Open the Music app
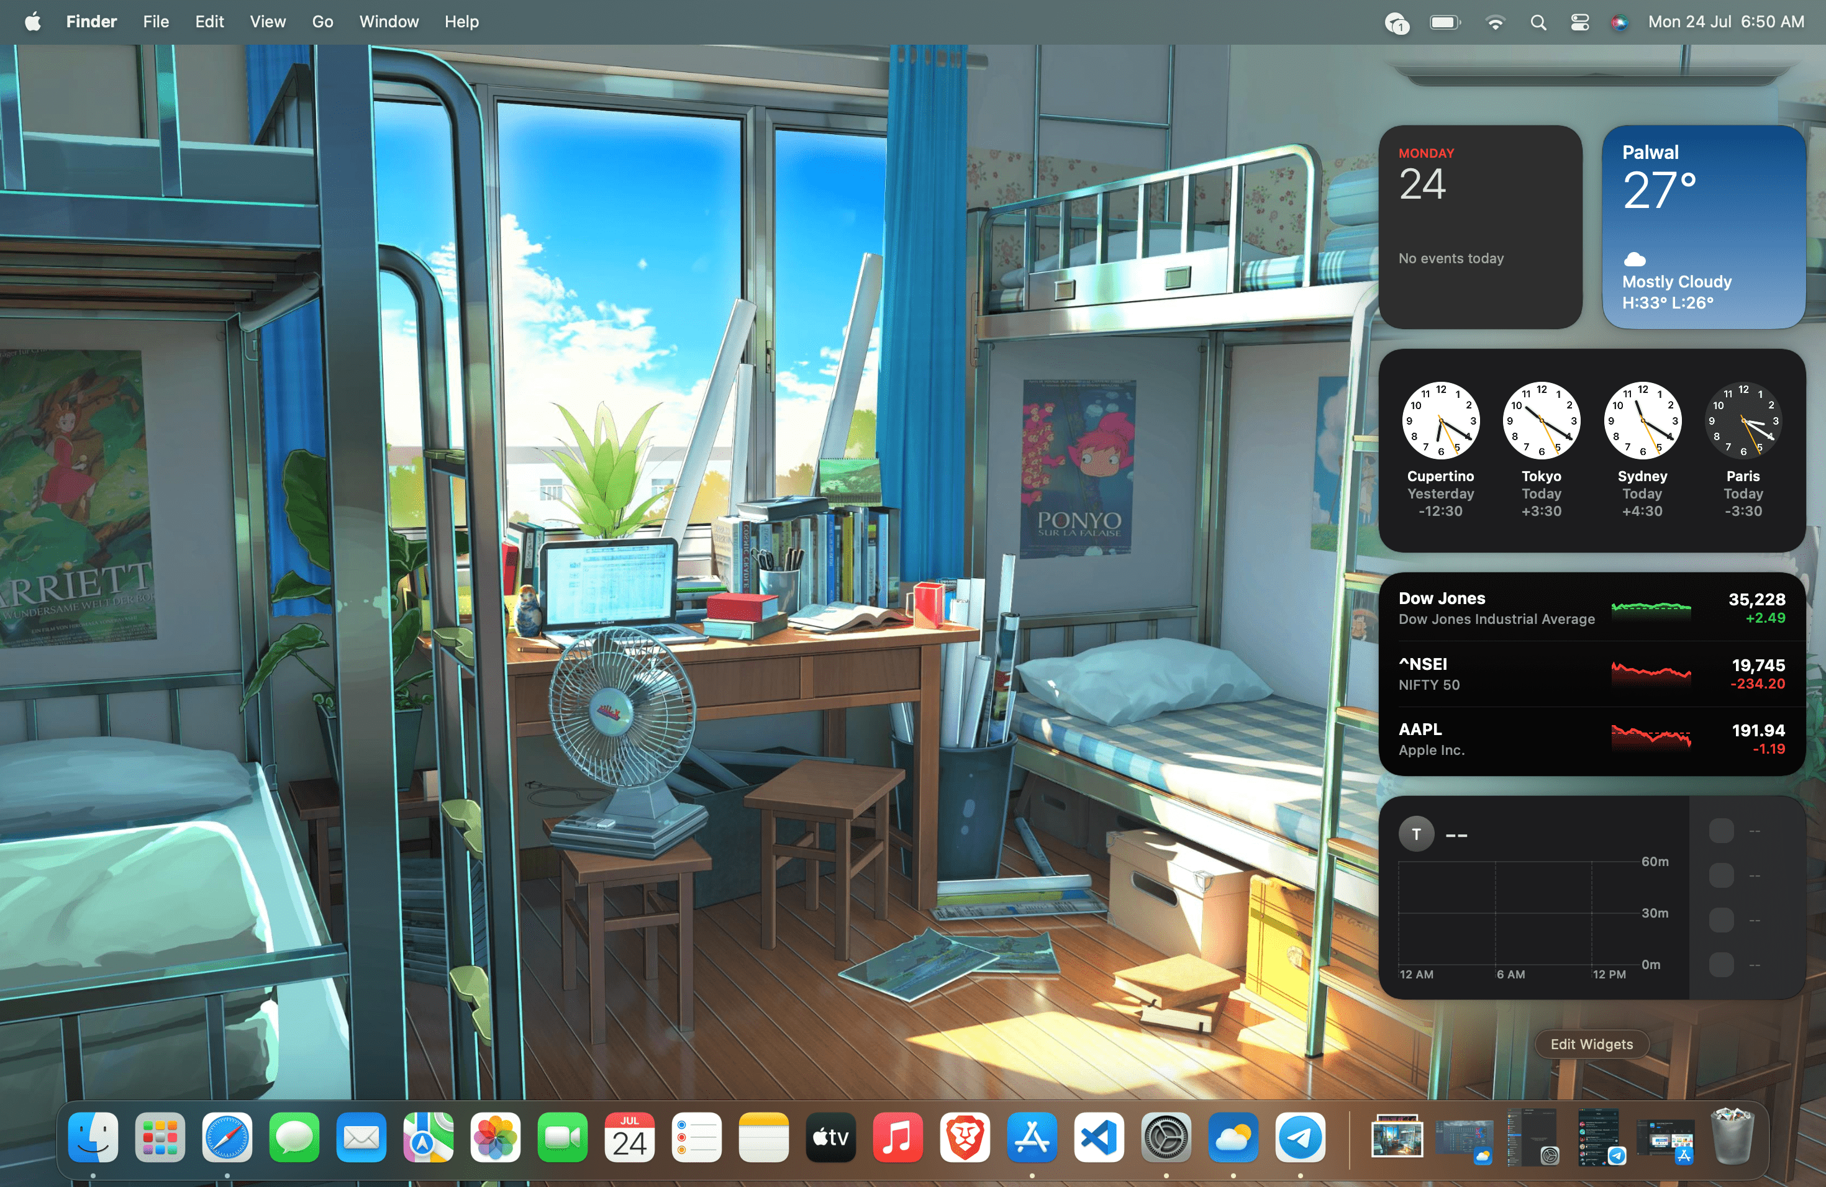Screen dimensions: 1826x1187 point(897,1137)
